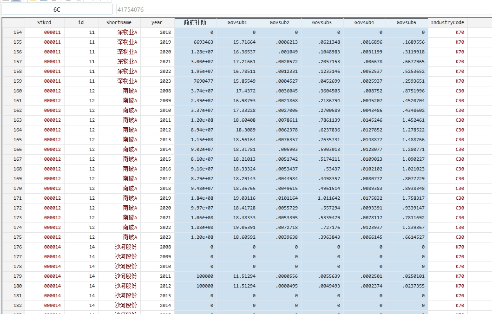Image resolution: width=492 pixels, height=314 pixels.
Task: Select the 政府补助 column header
Action: tap(195, 22)
